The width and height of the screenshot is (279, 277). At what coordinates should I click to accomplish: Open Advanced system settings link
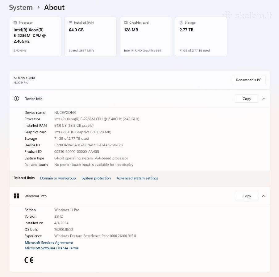point(137,178)
